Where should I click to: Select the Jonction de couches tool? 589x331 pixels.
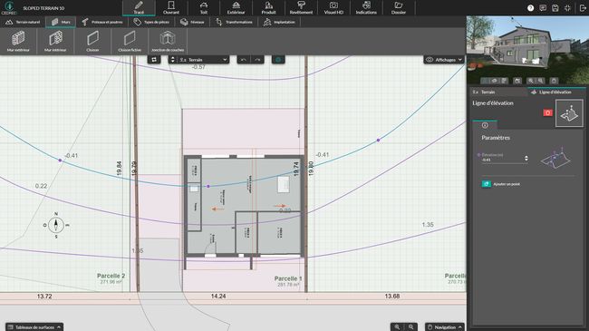coord(168,42)
